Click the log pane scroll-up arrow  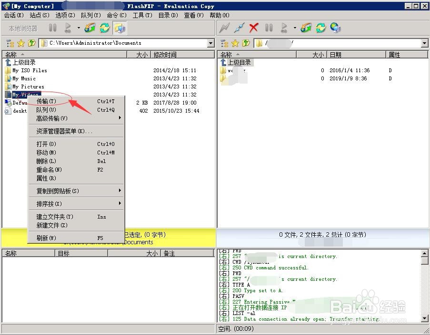(x=424, y=253)
